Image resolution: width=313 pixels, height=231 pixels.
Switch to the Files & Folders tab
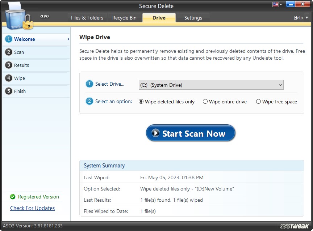click(x=87, y=17)
